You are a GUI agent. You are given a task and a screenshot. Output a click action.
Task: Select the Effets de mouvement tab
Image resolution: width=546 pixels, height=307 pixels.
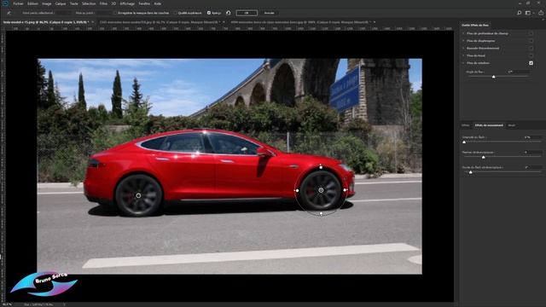coord(489,125)
